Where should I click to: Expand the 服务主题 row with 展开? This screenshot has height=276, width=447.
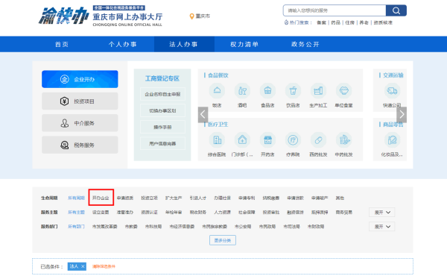pyautogui.click(x=381, y=213)
